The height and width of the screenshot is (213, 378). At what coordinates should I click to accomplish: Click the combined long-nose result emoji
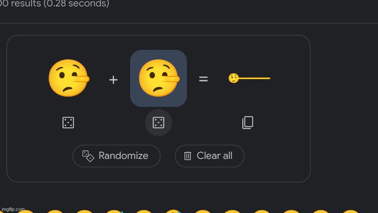(x=249, y=78)
